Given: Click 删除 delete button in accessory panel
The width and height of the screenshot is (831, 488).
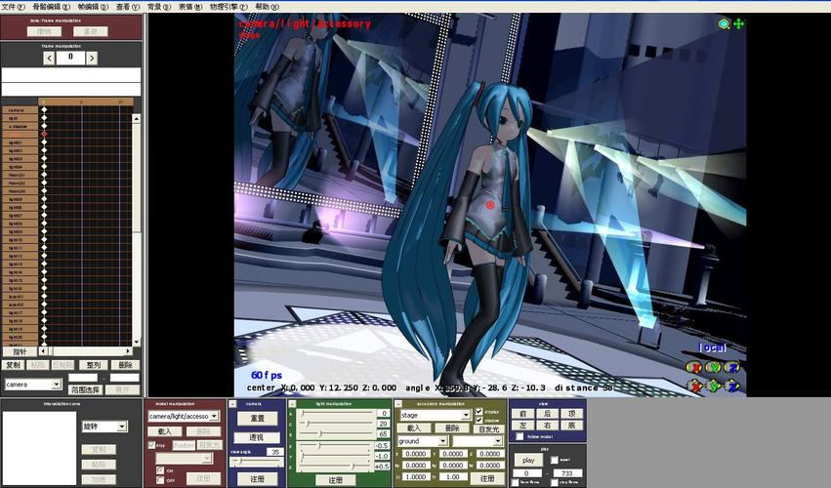Looking at the screenshot, I should pyautogui.click(x=452, y=427).
